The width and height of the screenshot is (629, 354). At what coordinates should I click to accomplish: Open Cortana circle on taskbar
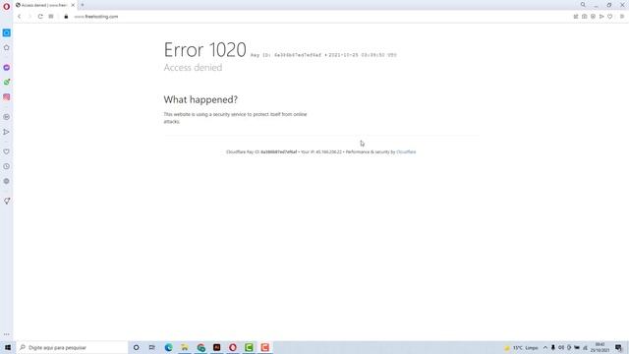pos(136,347)
